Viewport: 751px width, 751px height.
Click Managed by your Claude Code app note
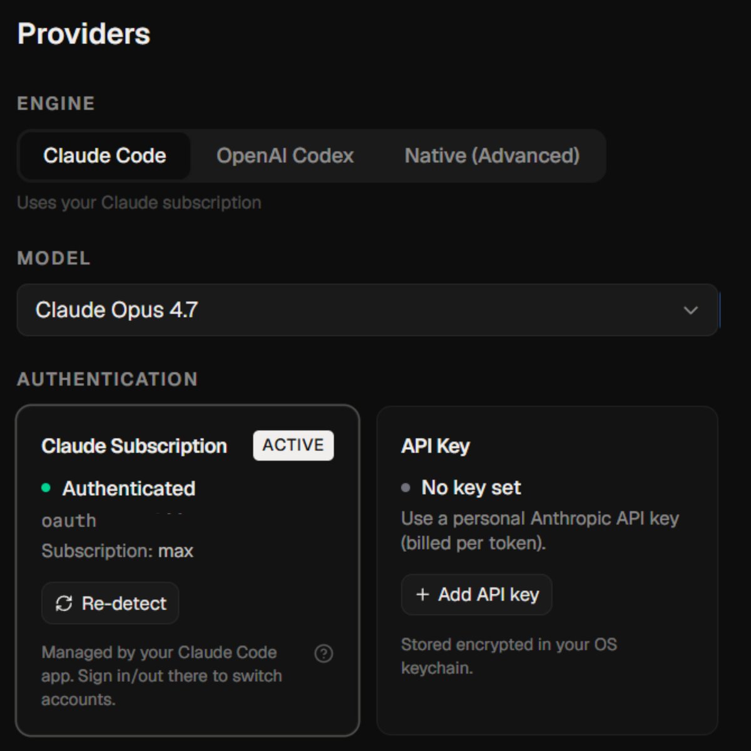click(x=161, y=676)
